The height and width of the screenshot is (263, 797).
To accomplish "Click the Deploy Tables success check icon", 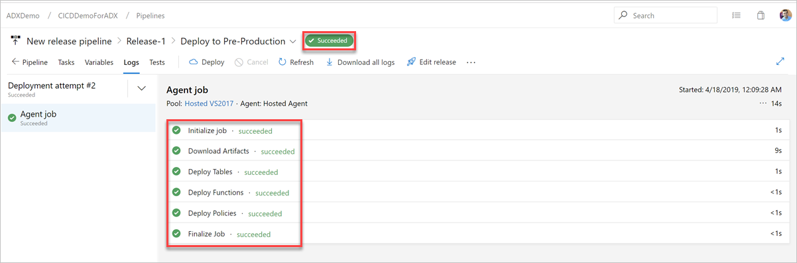I will click(x=176, y=172).
